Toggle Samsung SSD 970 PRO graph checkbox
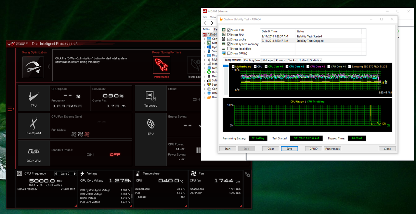Image resolution: width=416 pixels, height=214 pixels. click(350, 66)
